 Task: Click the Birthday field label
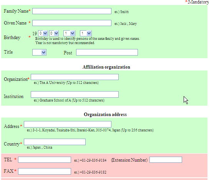tap(12, 38)
